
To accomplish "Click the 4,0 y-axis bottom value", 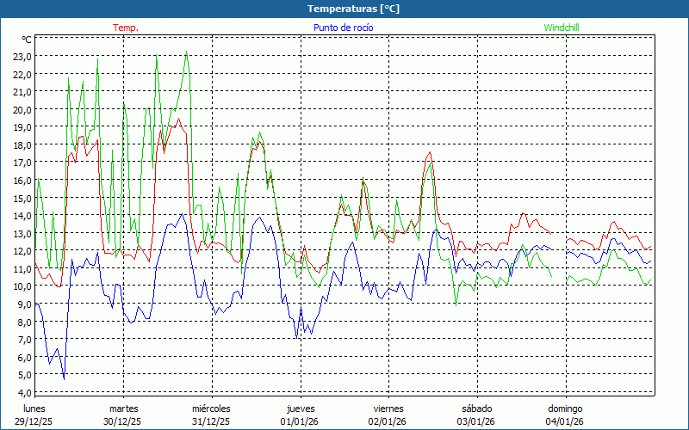I will pyautogui.click(x=22, y=392).
